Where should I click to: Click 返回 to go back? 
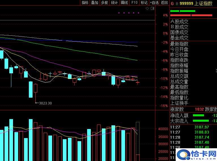(164, 3)
